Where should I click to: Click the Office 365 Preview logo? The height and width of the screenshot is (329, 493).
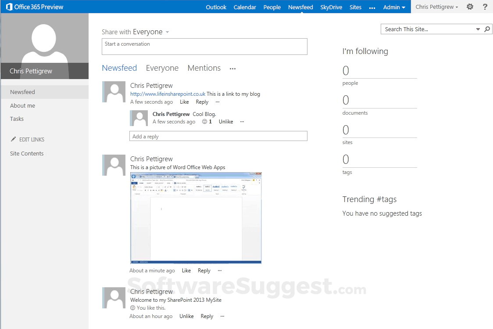pos(34,7)
